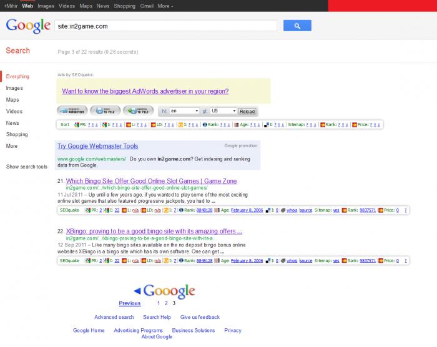Image resolution: width=437 pixels, height=347 pixels.
Task: Open the +Mihir profile link in top bar
Action: [x=11, y=6]
